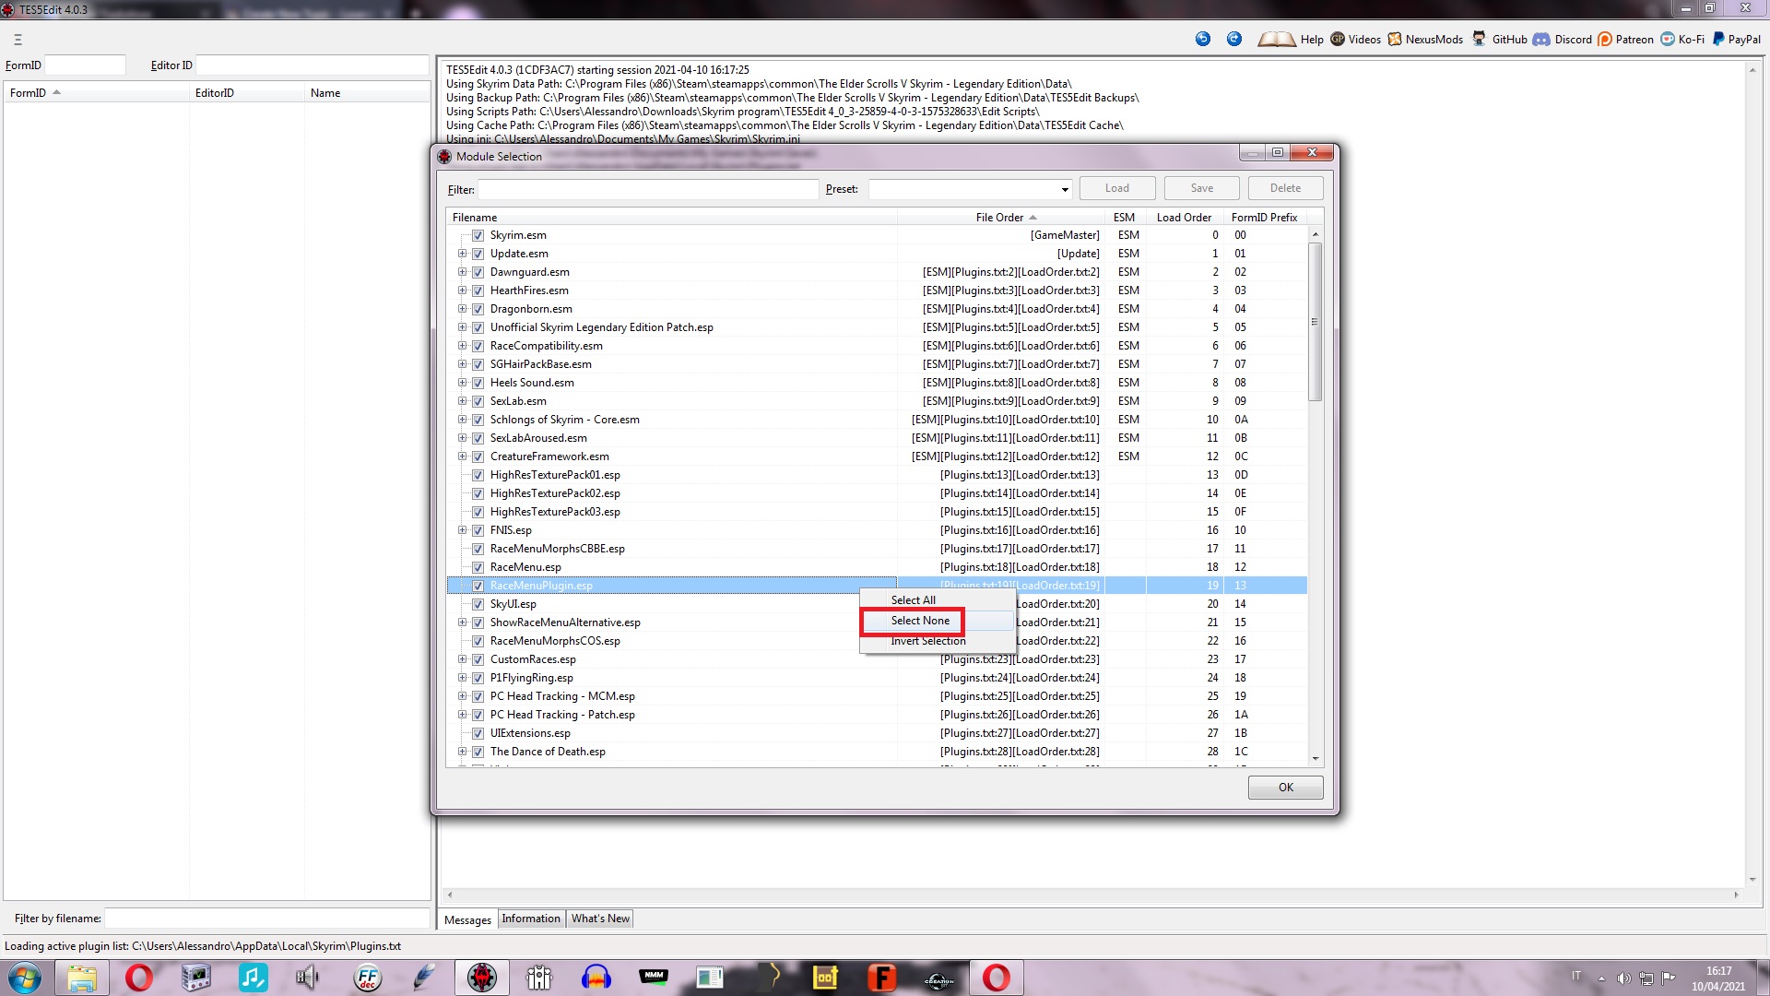
Task: Switch to the Information tab
Action: [x=531, y=919]
